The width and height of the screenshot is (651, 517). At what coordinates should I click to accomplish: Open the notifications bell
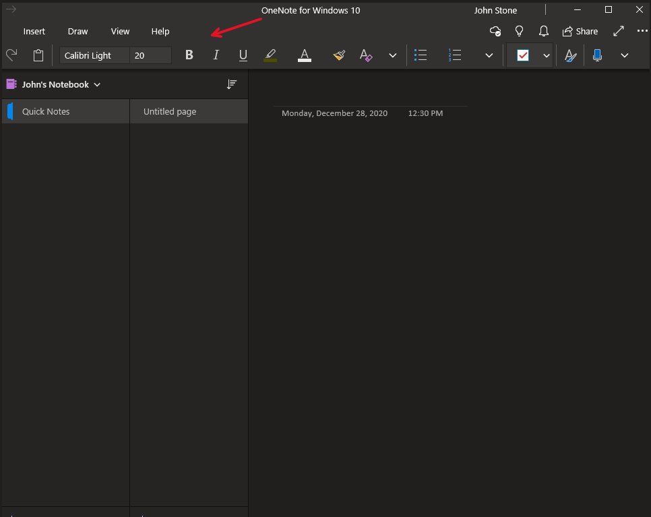[x=543, y=31]
